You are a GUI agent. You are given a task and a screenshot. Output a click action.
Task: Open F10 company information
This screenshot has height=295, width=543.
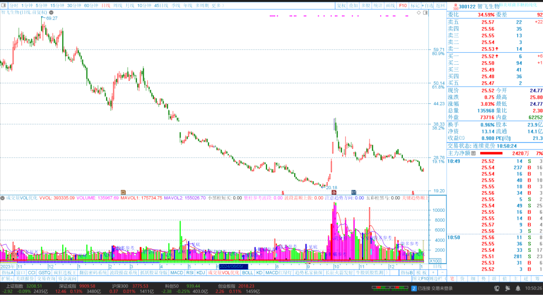point(403,6)
